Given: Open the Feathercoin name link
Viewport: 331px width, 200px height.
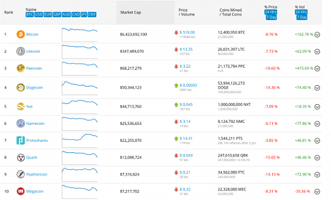Looking at the screenshot, I should click(x=37, y=174).
